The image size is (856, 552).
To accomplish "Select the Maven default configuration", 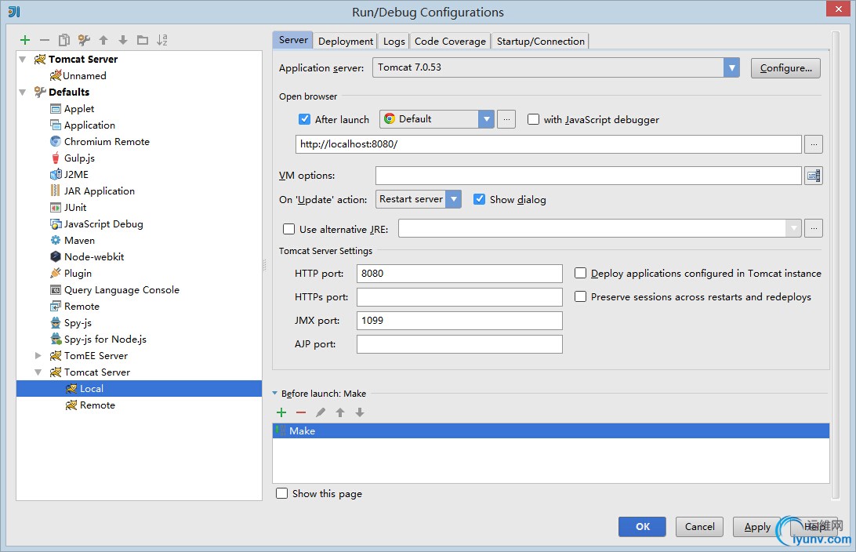I will tap(79, 240).
